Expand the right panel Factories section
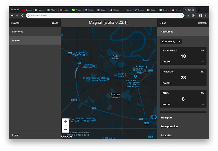This screenshot has width=218, height=151. click(x=183, y=135)
